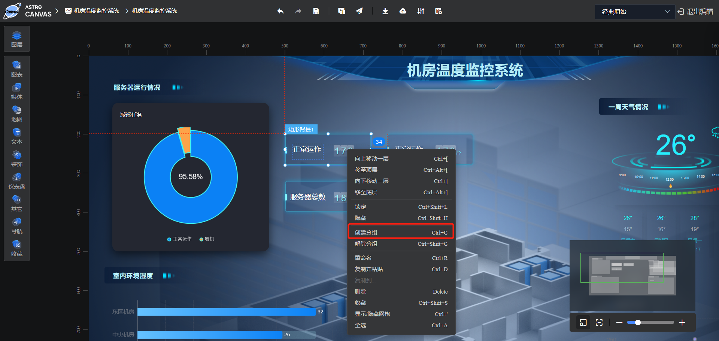Toggle the 宕机 legend on the pie chart
Screen dimensions: 719x341
(x=207, y=239)
